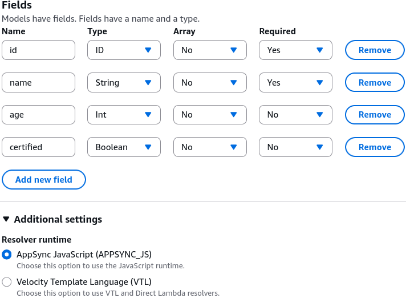Remove the name field
Screen dimensions: 406x298
(x=375, y=82)
